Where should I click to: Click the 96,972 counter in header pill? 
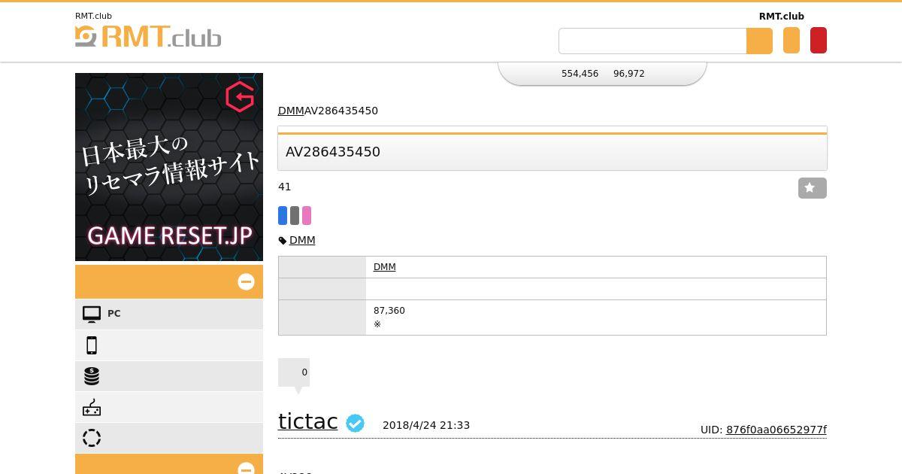[629, 74]
